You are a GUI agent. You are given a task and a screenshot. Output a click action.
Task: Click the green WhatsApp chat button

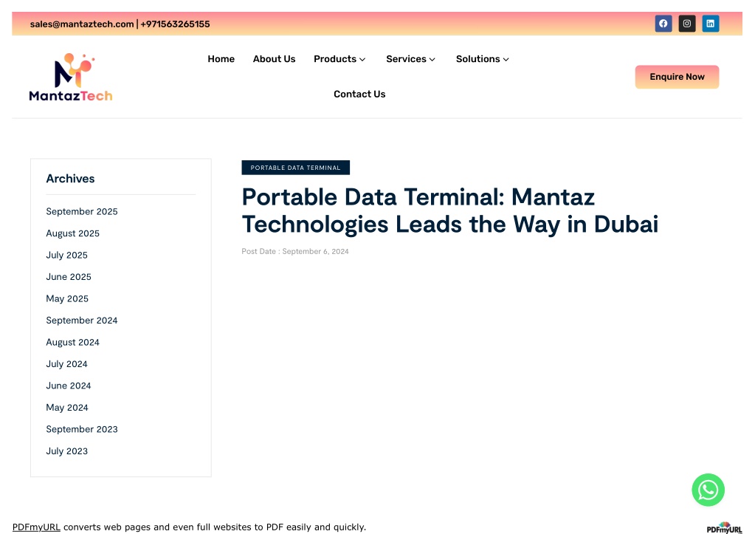[708, 490]
